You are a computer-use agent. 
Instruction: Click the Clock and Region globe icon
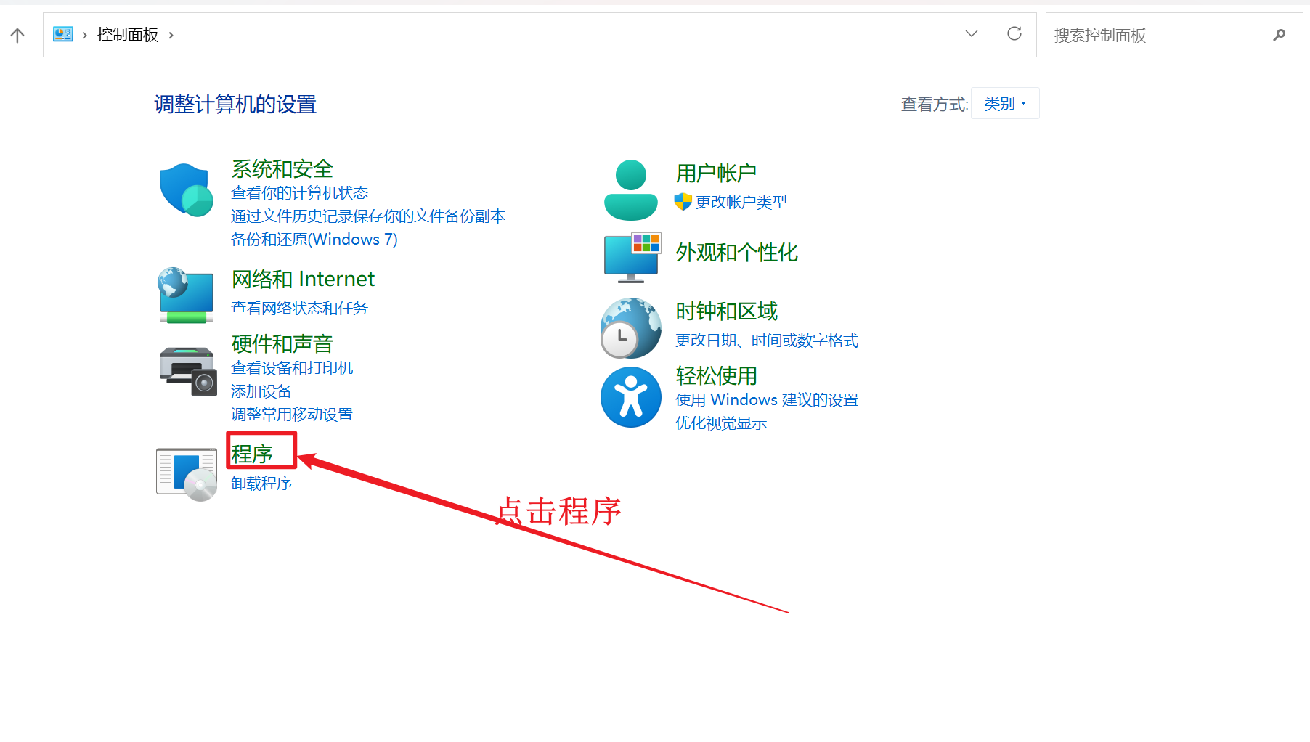[630, 328]
